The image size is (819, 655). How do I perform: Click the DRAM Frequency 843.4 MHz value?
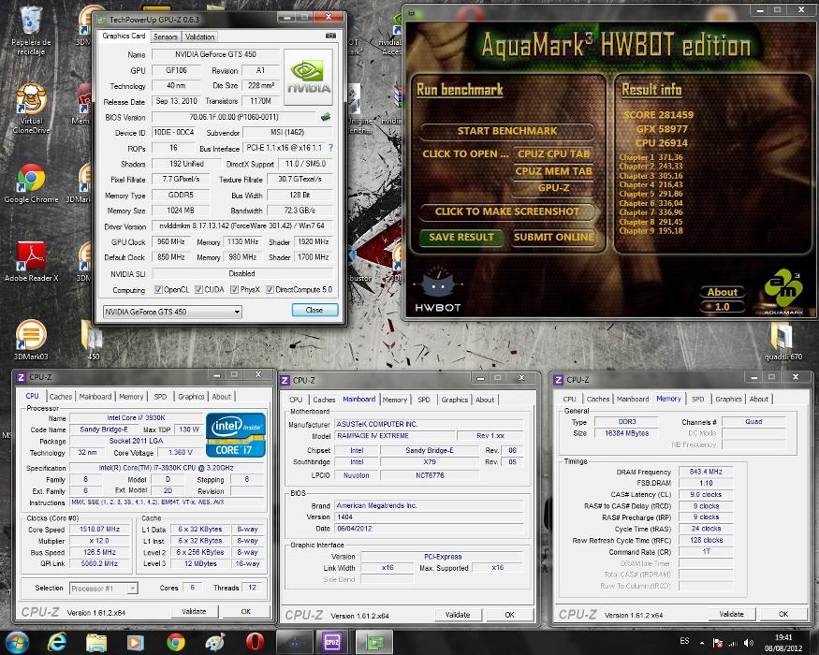click(706, 472)
